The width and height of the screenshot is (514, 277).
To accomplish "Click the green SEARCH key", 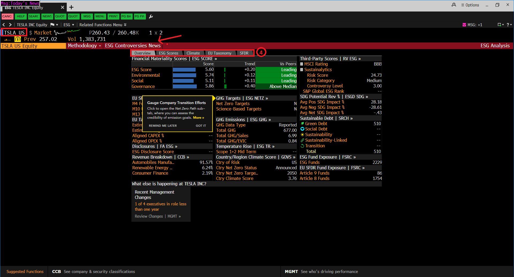I will [x=34, y=17].
